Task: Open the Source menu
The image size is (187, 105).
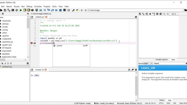Action: [17, 6]
